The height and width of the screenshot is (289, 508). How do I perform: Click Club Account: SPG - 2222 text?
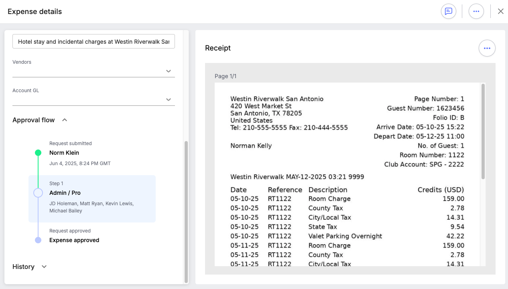coord(424,164)
